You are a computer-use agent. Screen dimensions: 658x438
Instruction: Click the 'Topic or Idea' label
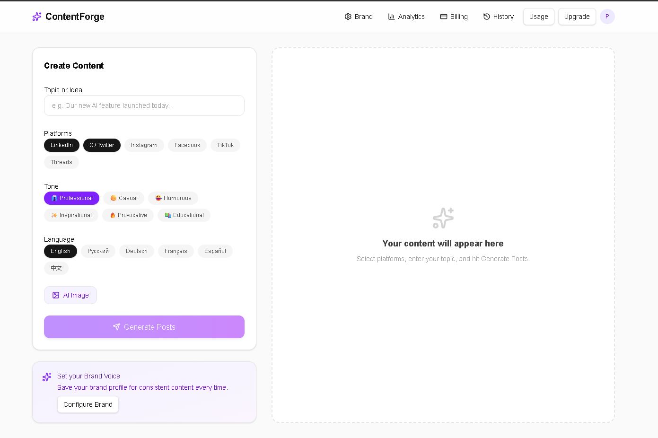63,90
